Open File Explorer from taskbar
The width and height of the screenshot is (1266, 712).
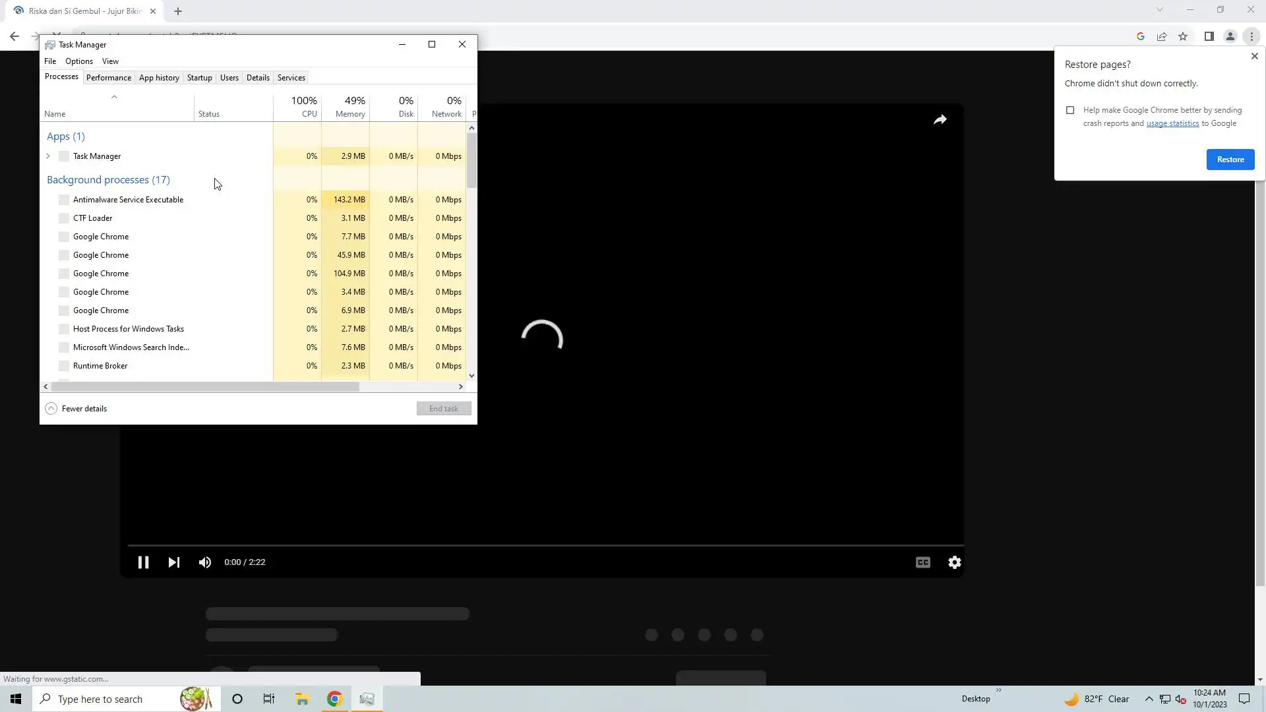coord(302,699)
